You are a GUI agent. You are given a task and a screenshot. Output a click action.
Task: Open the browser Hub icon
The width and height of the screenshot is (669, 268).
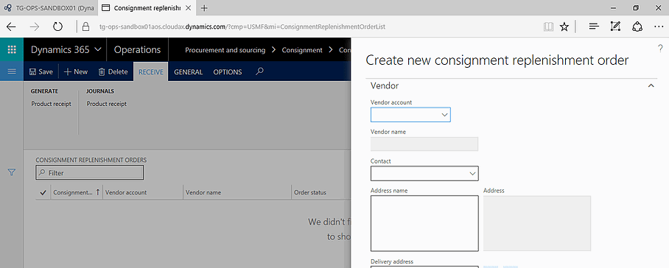coord(594,27)
